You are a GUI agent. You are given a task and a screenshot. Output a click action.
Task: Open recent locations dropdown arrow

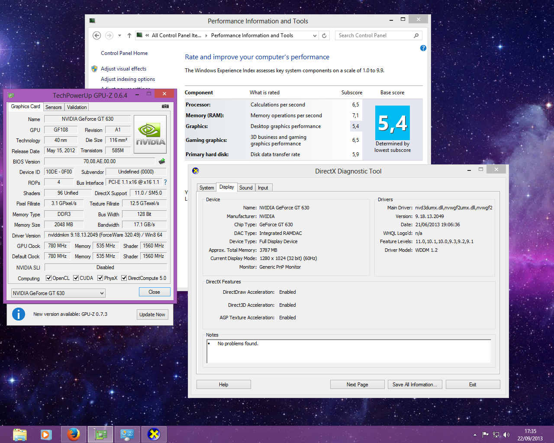click(x=119, y=35)
